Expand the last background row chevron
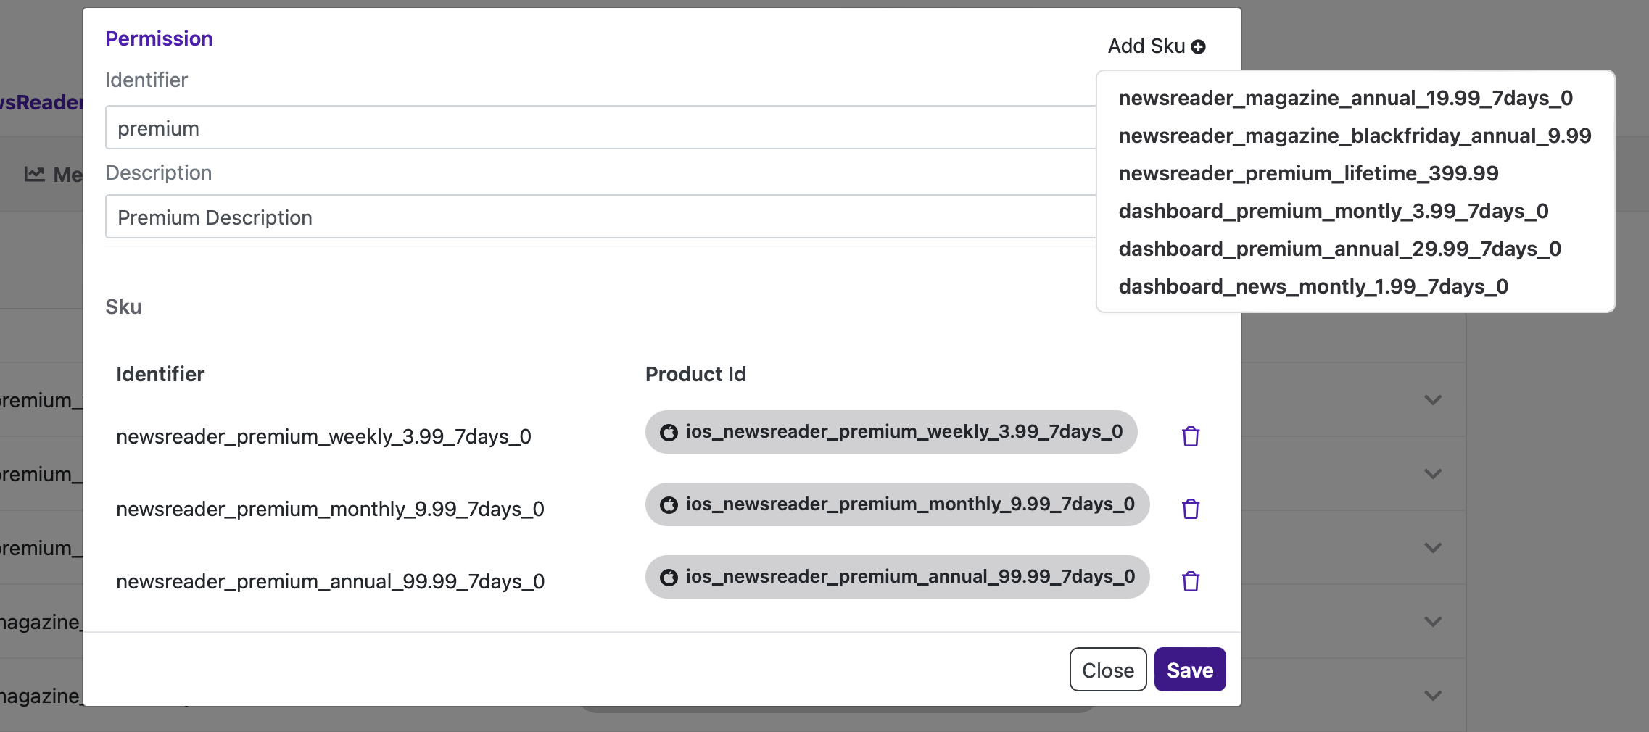Viewport: 1649px width, 732px height. tap(1432, 696)
